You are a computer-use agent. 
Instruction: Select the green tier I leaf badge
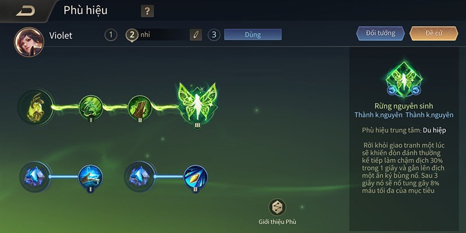91,107
